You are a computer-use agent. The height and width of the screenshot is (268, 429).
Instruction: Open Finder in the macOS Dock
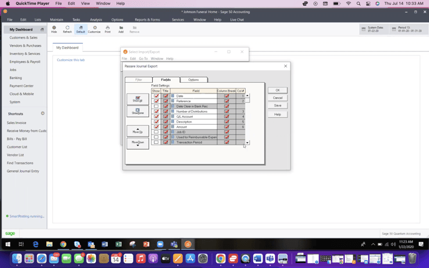[x=17, y=259]
